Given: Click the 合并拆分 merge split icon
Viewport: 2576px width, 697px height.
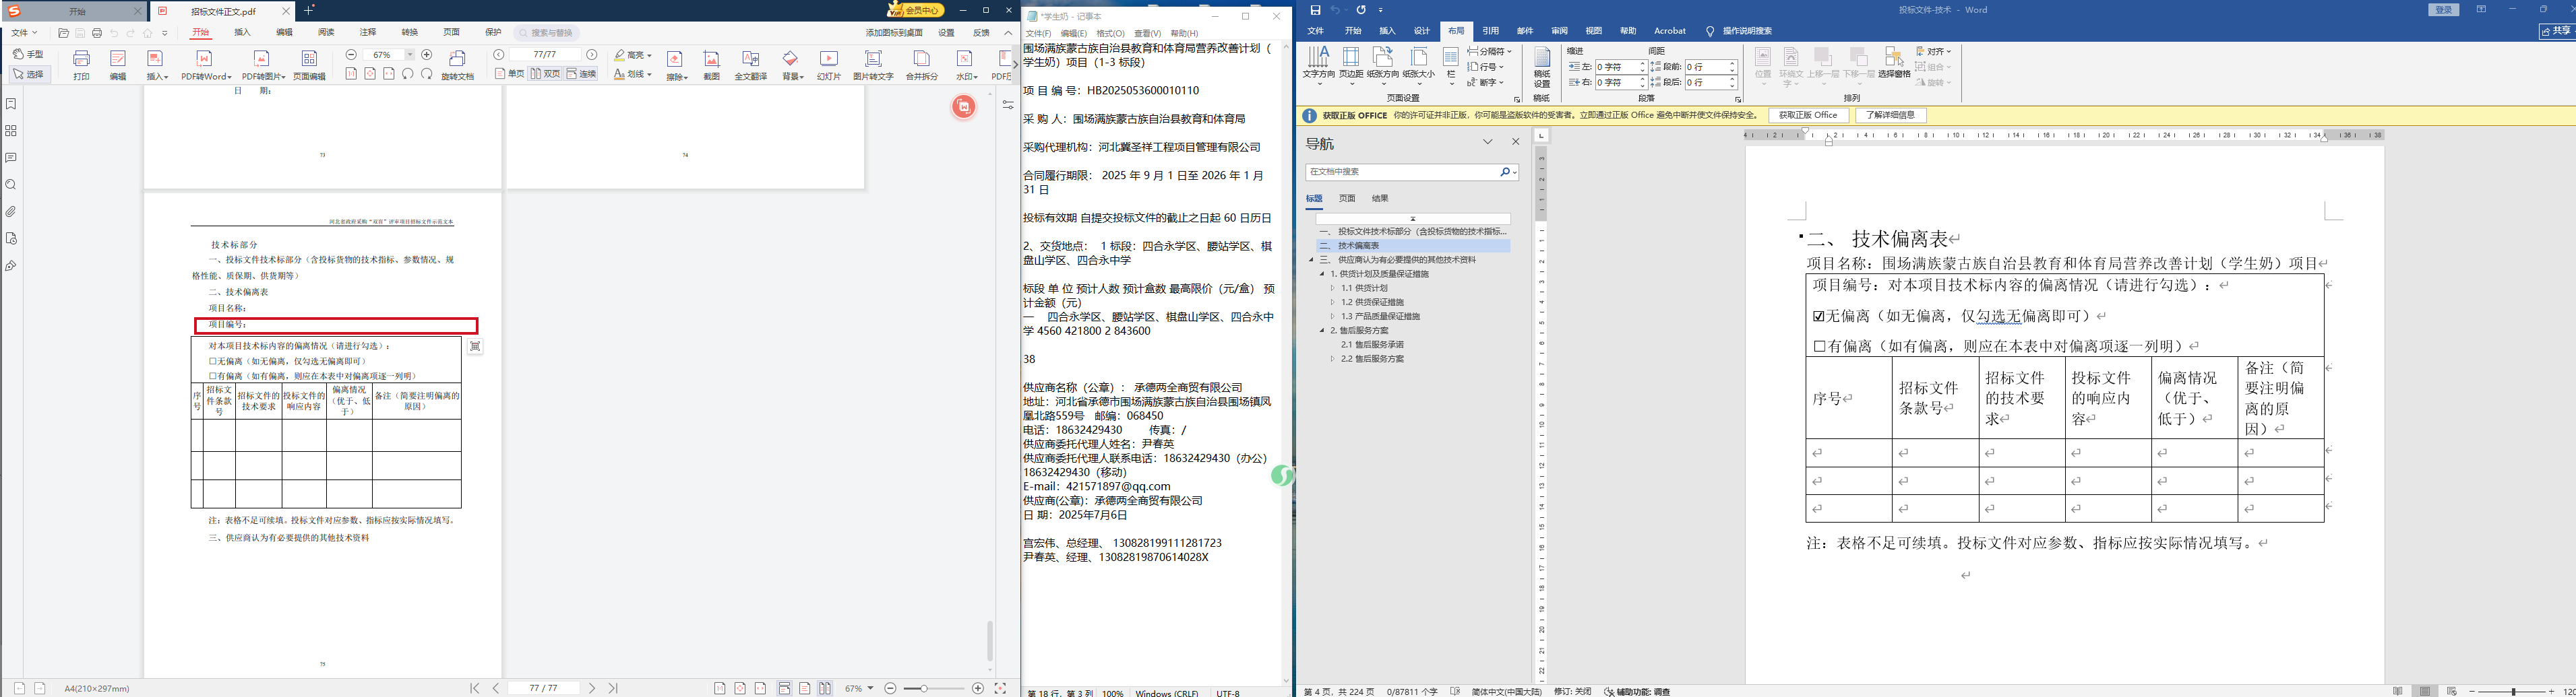Looking at the screenshot, I should pyautogui.click(x=922, y=59).
